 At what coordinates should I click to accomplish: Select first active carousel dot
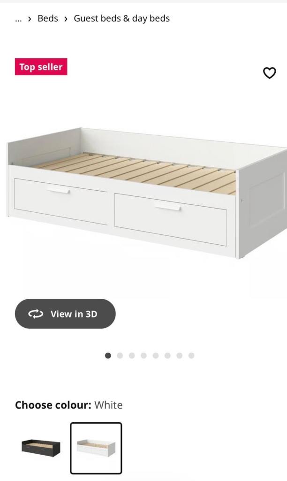tap(108, 356)
